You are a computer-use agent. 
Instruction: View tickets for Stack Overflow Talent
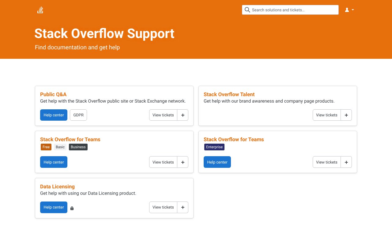pos(326,115)
